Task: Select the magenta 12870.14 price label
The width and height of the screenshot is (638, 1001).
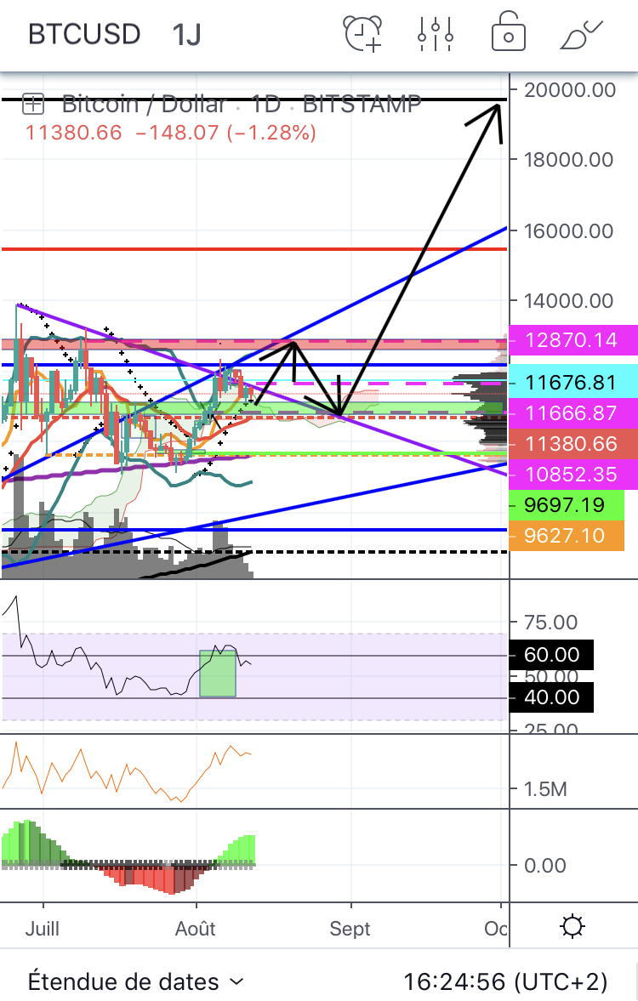Action: pyautogui.click(x=572, y=340)
